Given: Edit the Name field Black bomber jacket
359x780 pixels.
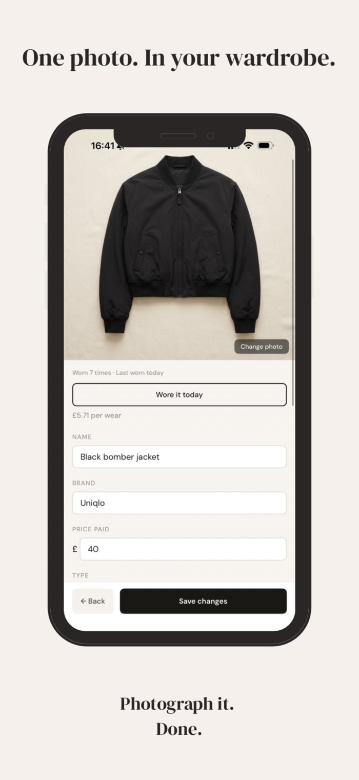Looking at the screenshot, I should (x=180, y=457).
